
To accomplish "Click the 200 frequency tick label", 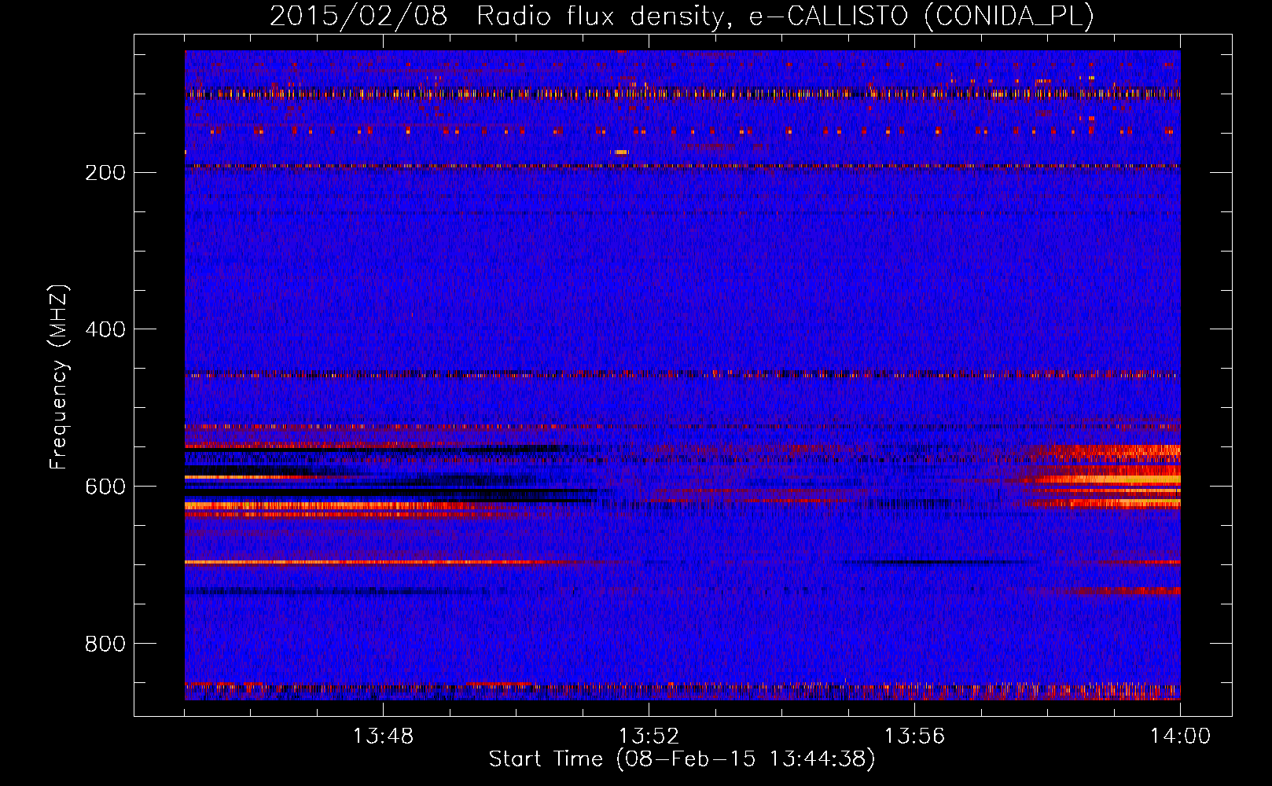I will [x=105, y=172].
